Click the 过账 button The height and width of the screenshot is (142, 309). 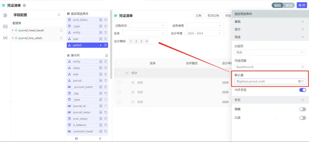[x=199, y=16]
